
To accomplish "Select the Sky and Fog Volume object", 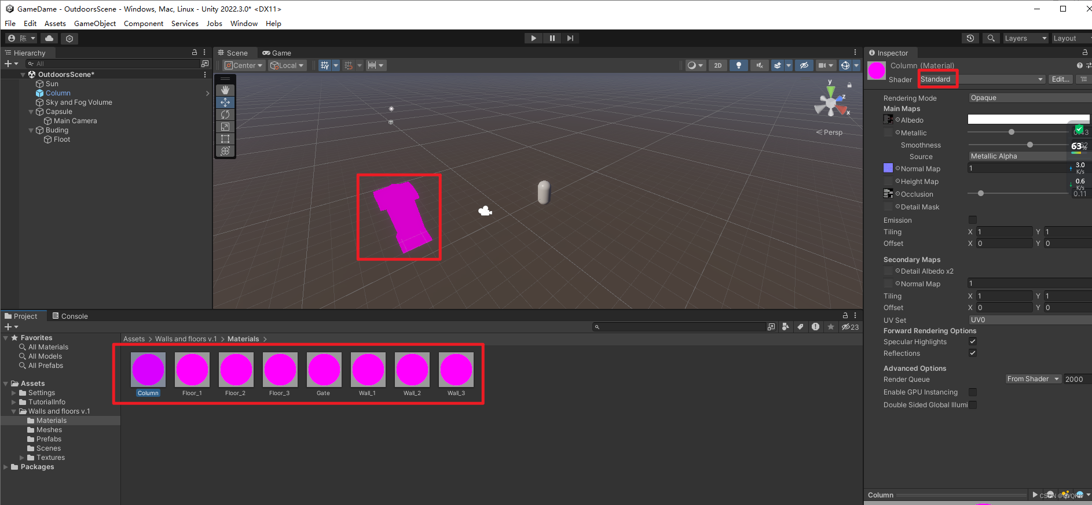I will [x=79, y=102].
